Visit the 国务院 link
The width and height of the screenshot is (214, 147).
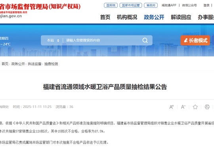coord(111,5)
